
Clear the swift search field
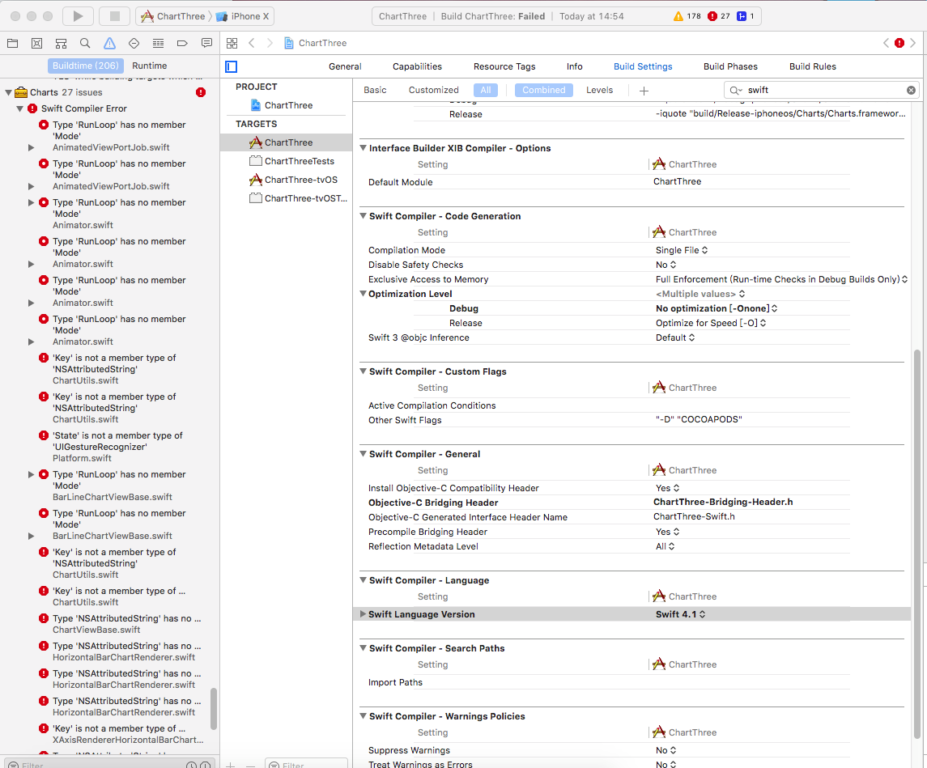click(x=911, y=90)
